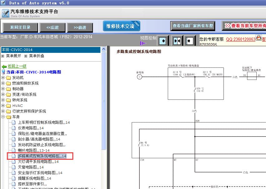Open 发动机防盗锁止系统电路图 entry
Viewport: 266px width, 189px height.
tap(42, 145)
